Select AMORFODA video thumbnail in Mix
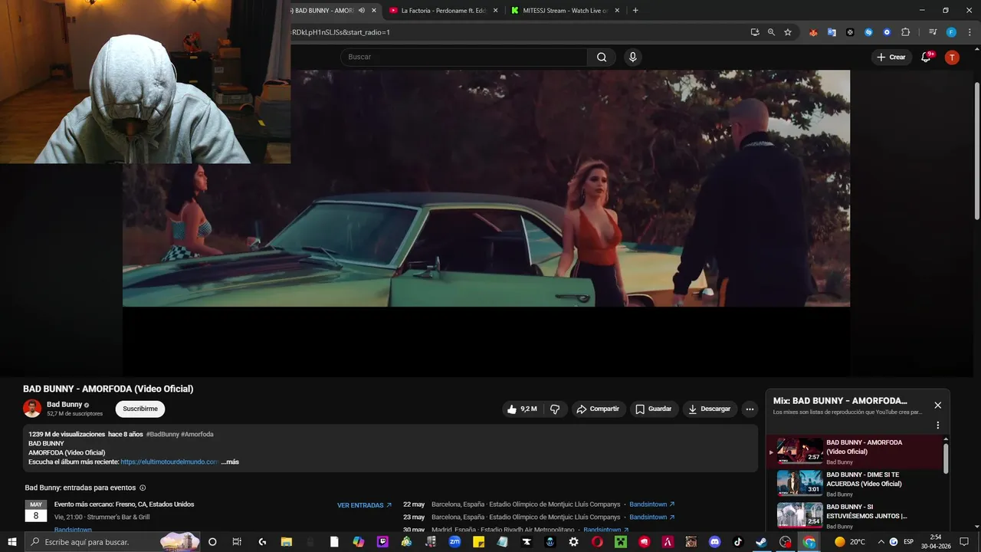Screen dimensions: 981x552 pos(800,451)
